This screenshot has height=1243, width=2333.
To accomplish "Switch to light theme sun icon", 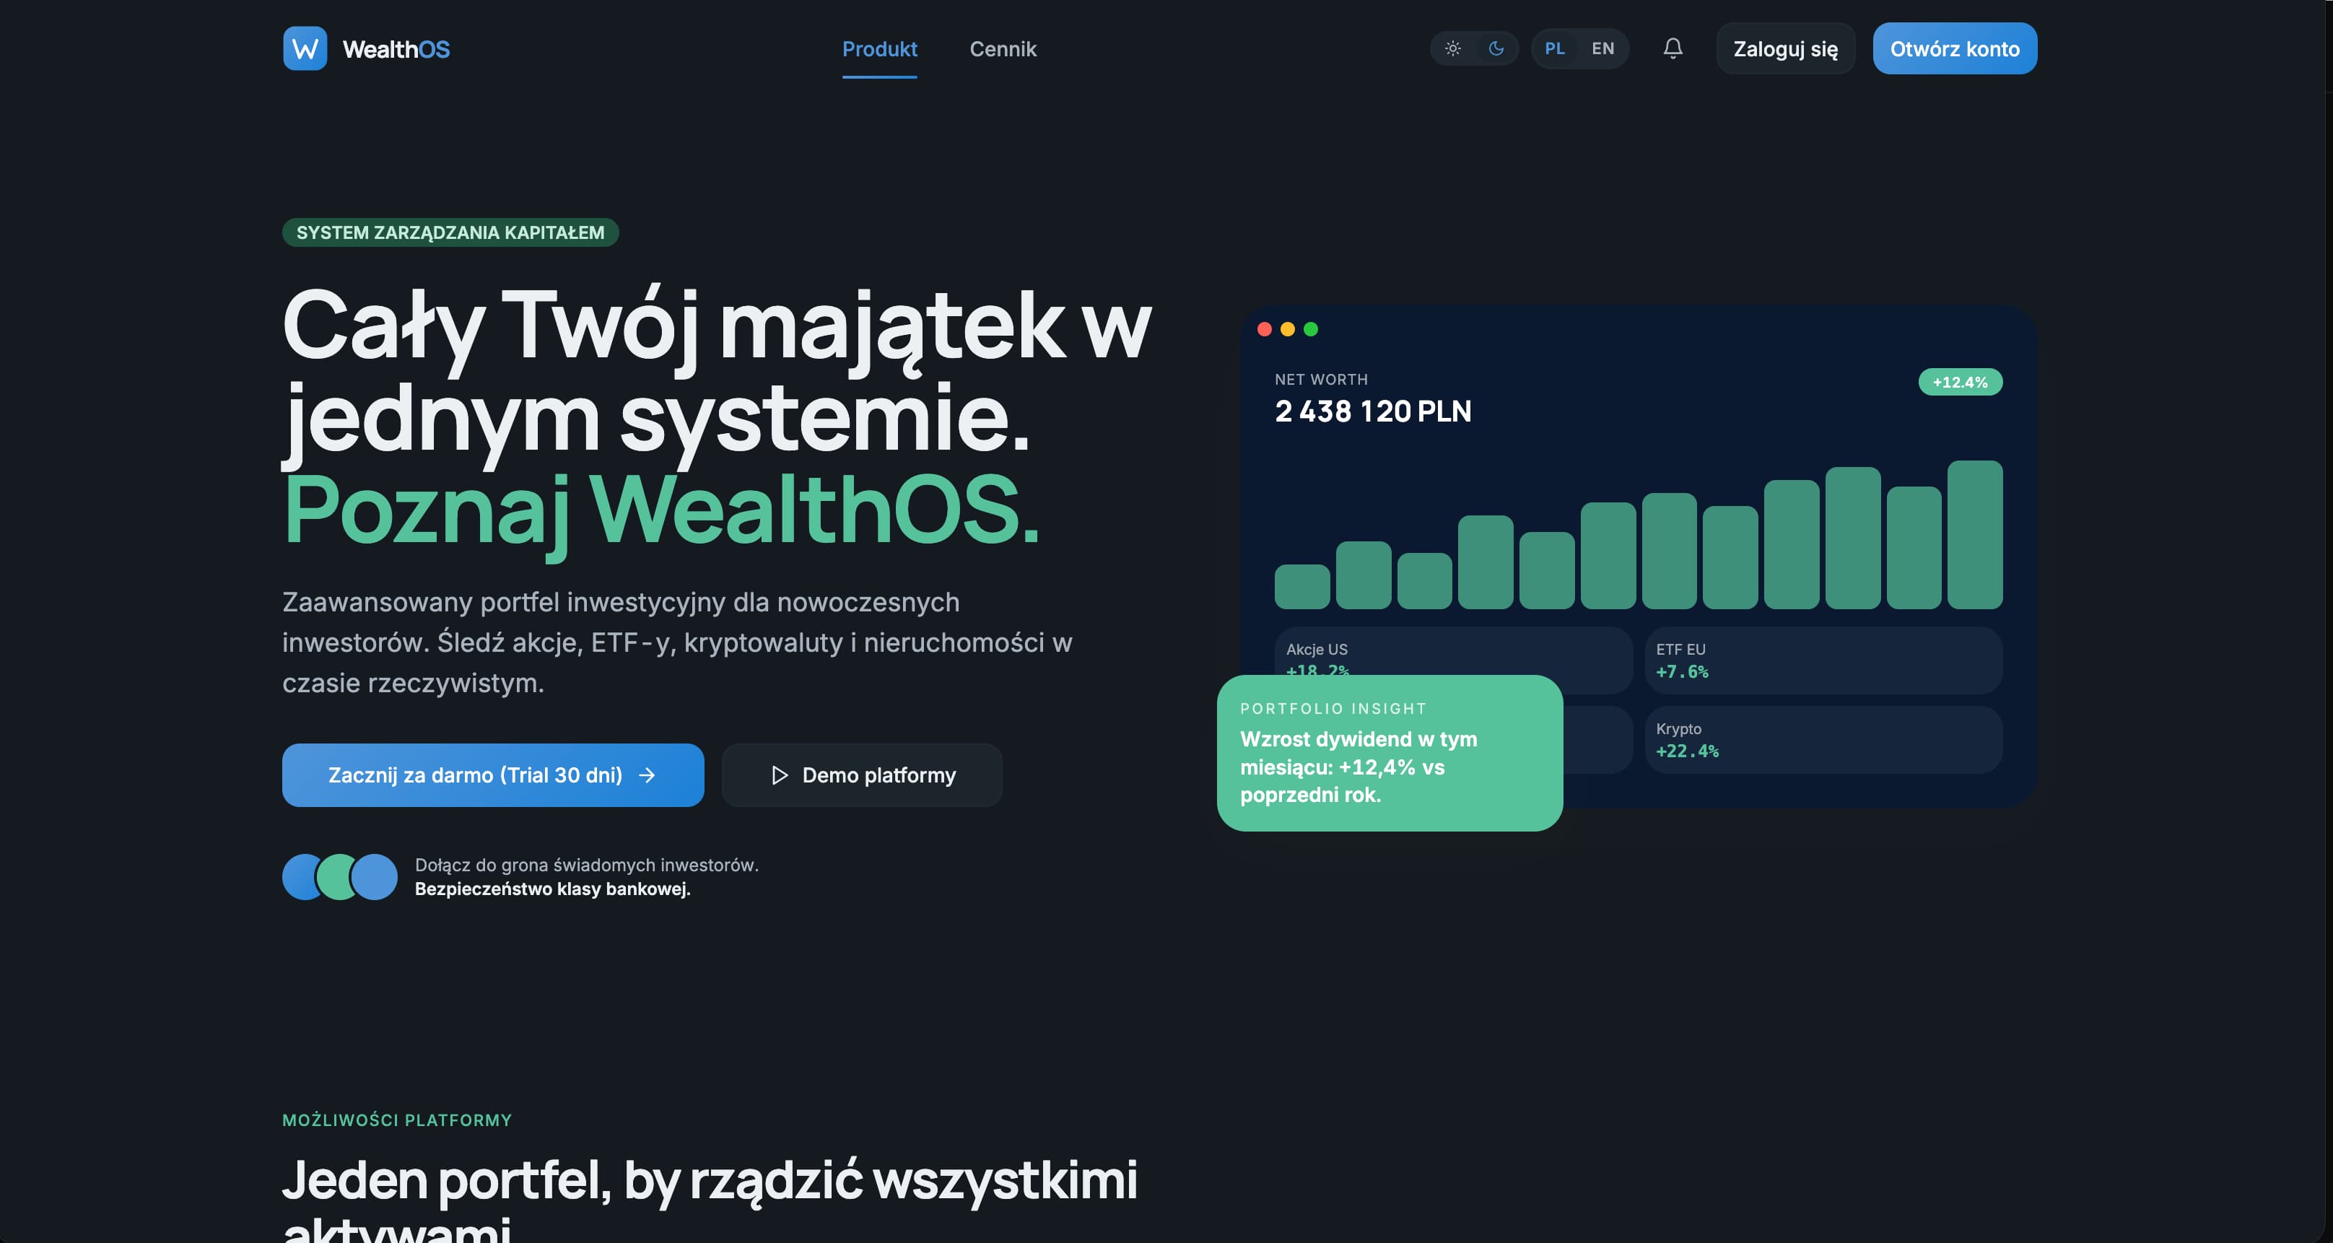I will [x=1452, y=48].
